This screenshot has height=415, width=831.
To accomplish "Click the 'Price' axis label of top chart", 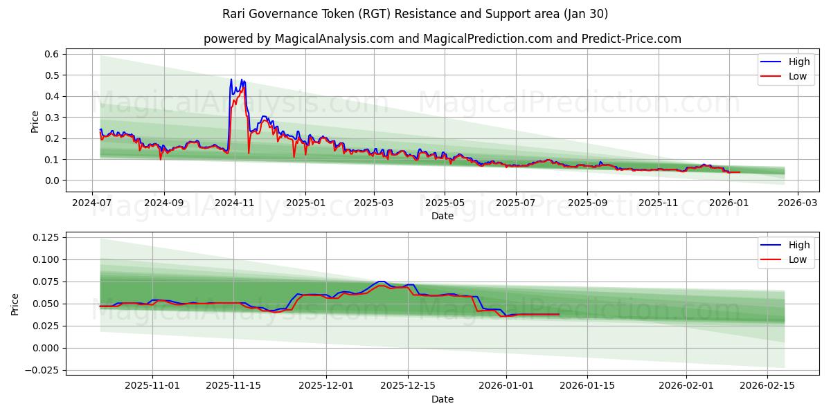I will (35, 120).
